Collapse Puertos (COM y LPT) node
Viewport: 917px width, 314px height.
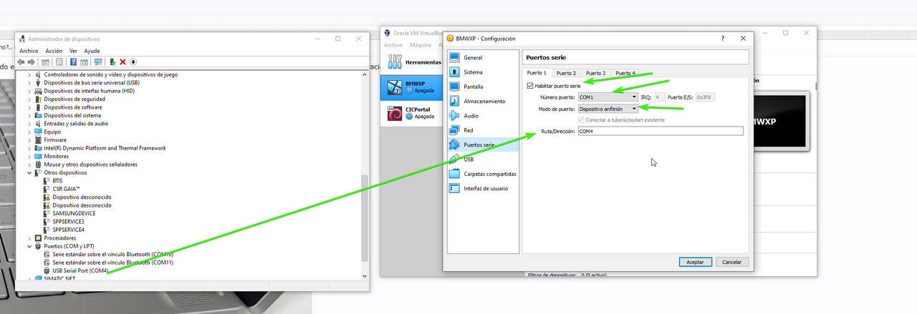click(x=29, y=246)
